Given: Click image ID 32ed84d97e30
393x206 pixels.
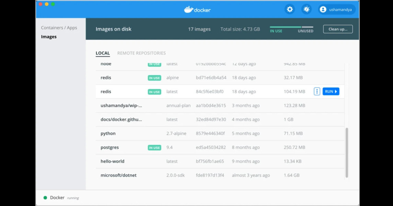Looking at the screenshot, I should (x=211, y=120).
